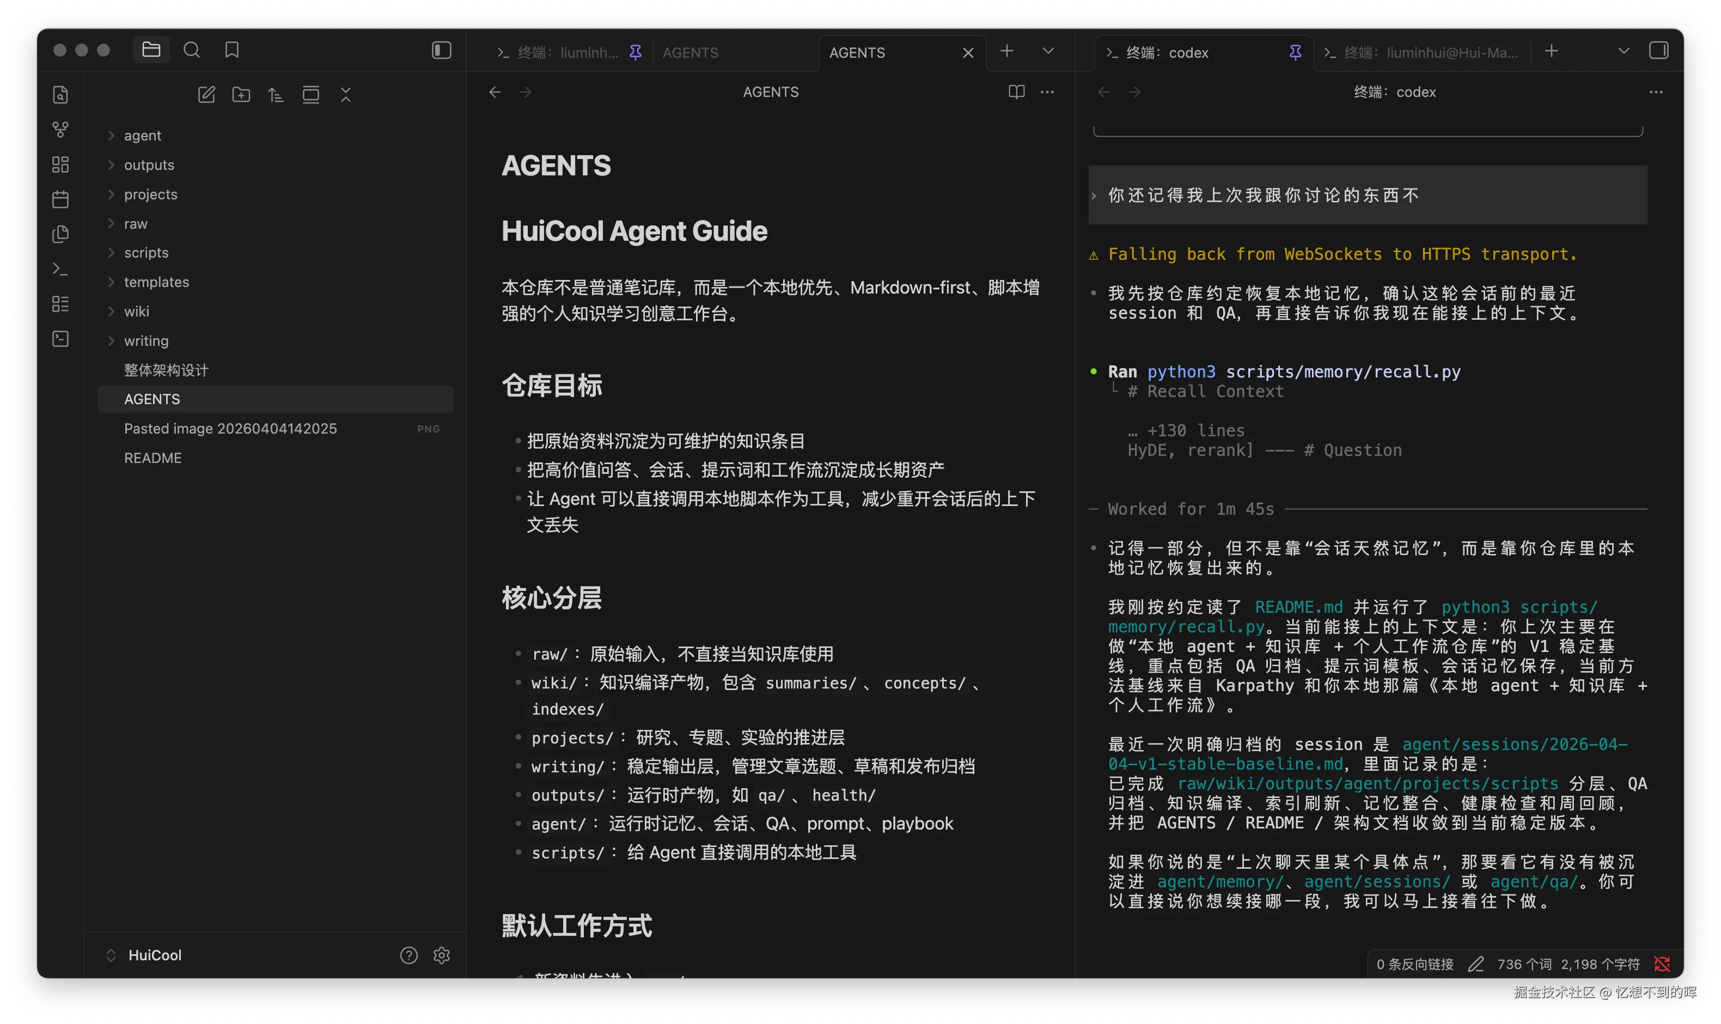
Task: Open tab list dropdown in right pane
Action: tap(1623, 50)
